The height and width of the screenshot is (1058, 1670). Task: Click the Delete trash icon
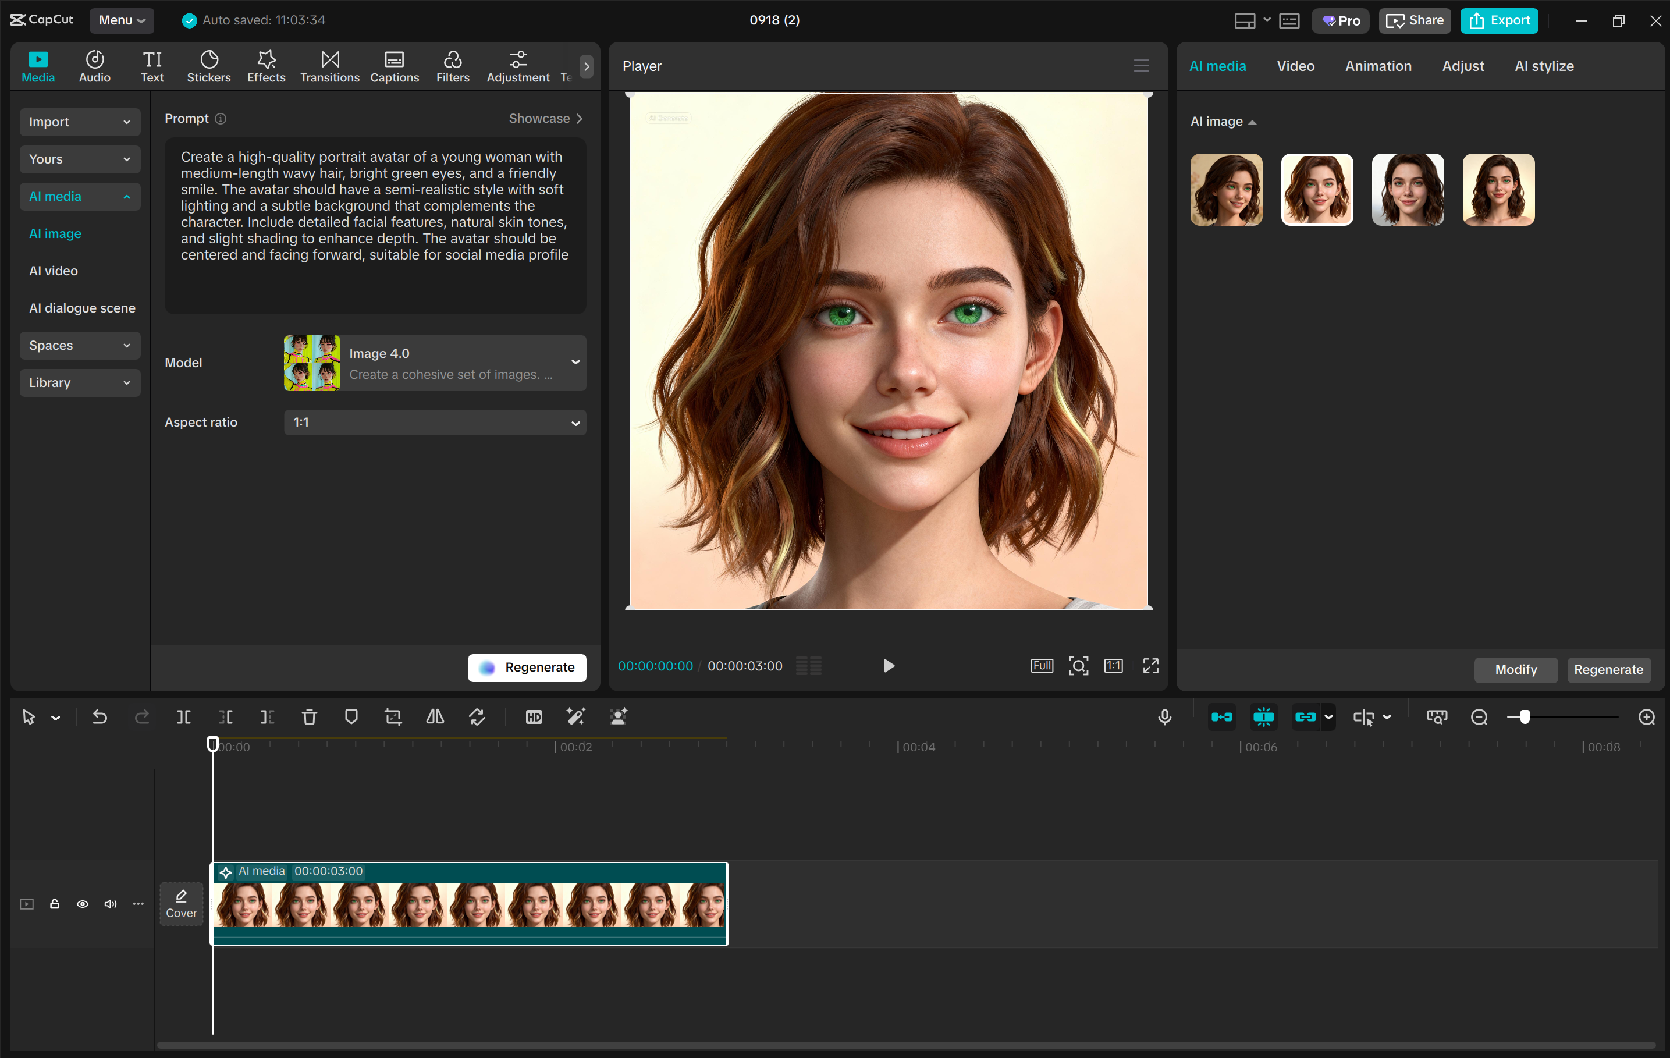point(310,718)
